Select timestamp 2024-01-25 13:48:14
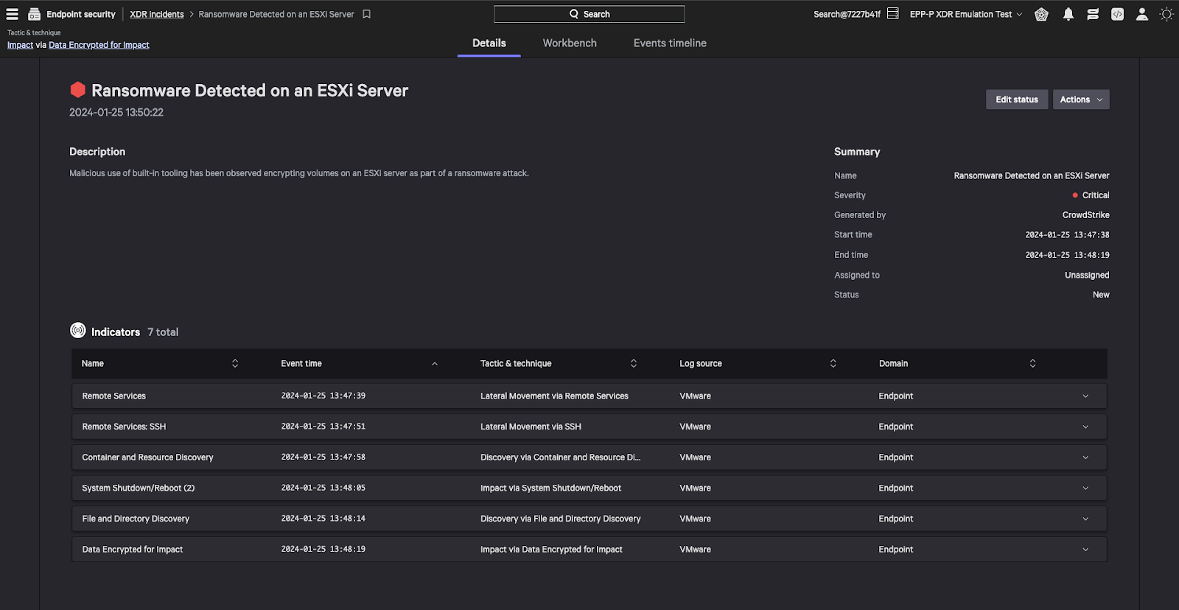The width and height of the screenshot is (1179, 610). tap(323, 519)
